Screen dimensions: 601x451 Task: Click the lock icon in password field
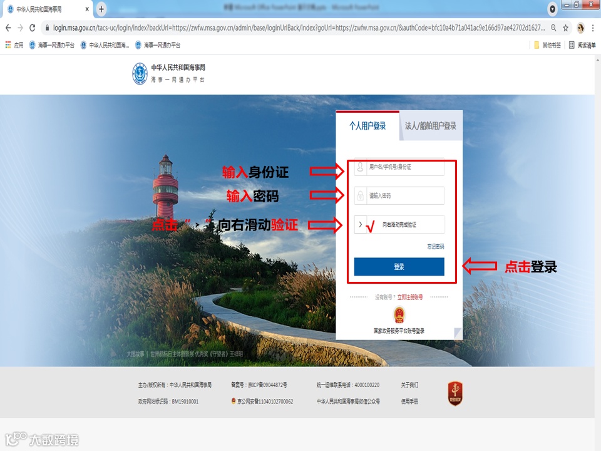click(361, 195)
